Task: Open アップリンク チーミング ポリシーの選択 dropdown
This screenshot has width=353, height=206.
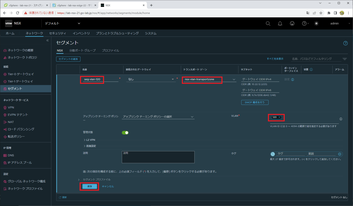Action: [158, 117]
